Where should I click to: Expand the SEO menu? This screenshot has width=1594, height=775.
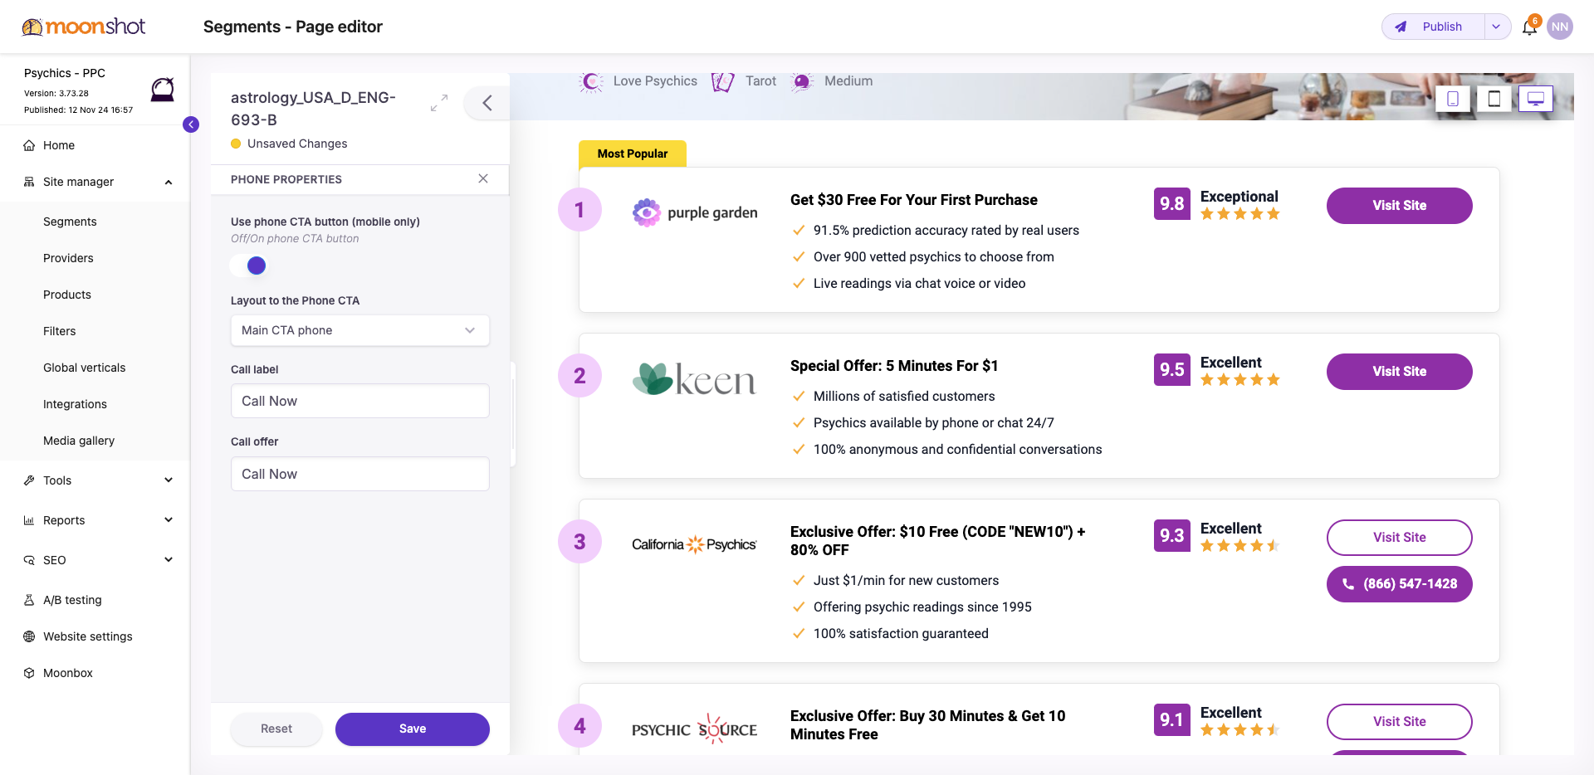click(x=169, y=560)
